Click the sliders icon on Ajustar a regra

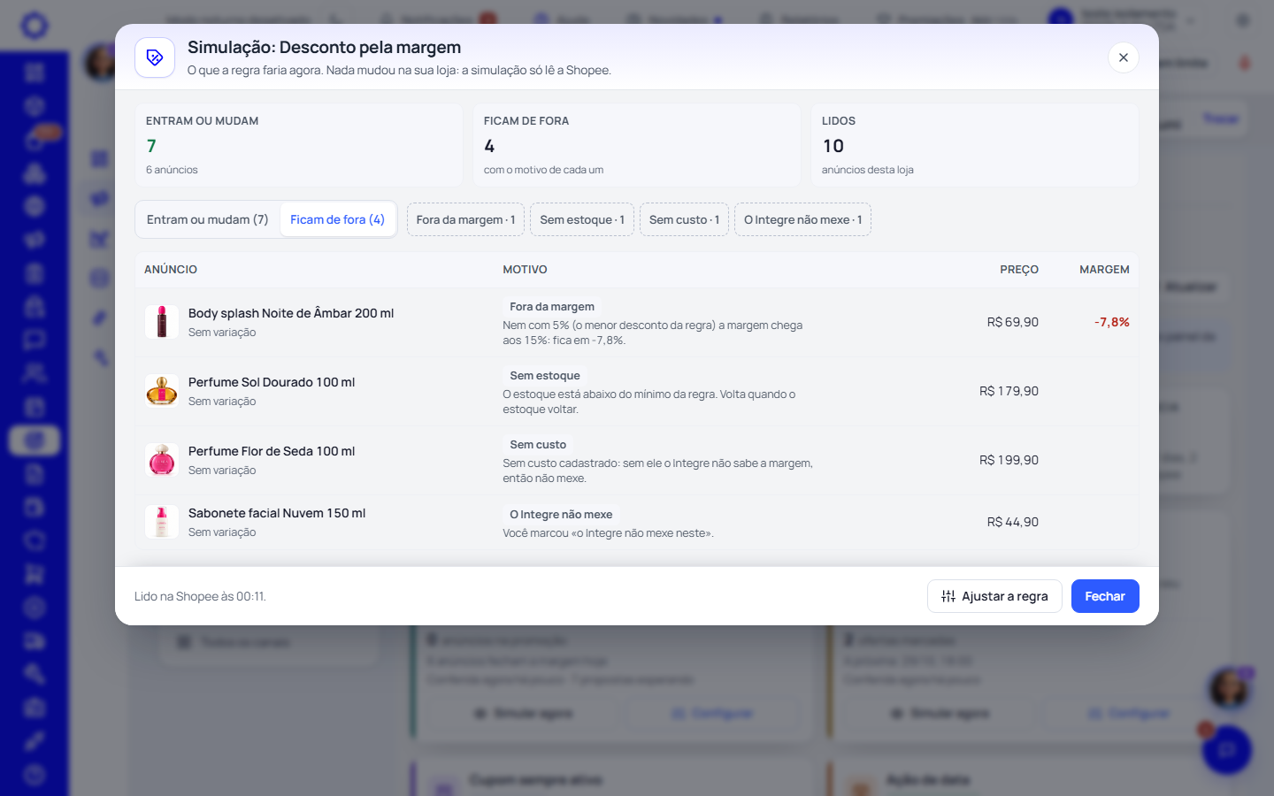coord(948,596)
